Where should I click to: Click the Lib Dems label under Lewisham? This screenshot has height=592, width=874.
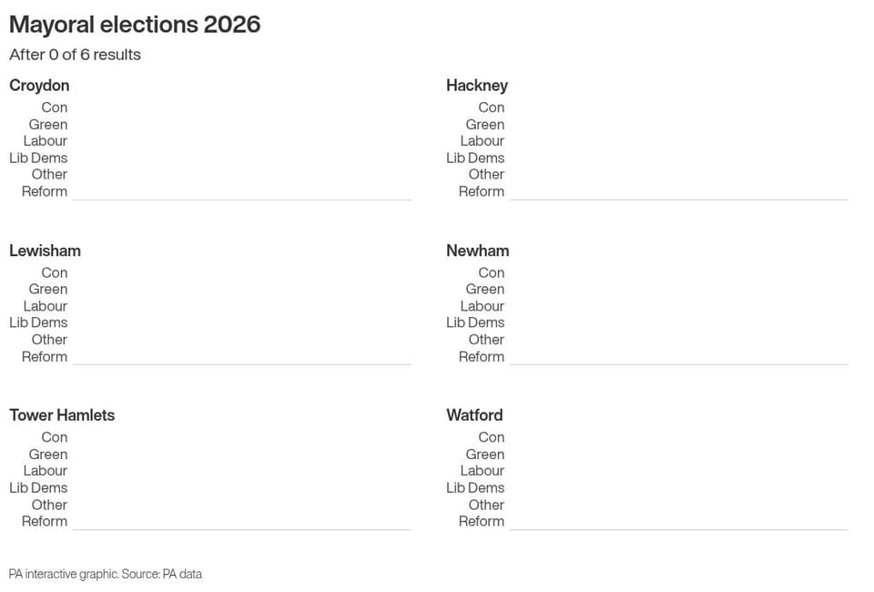(38, 322)
